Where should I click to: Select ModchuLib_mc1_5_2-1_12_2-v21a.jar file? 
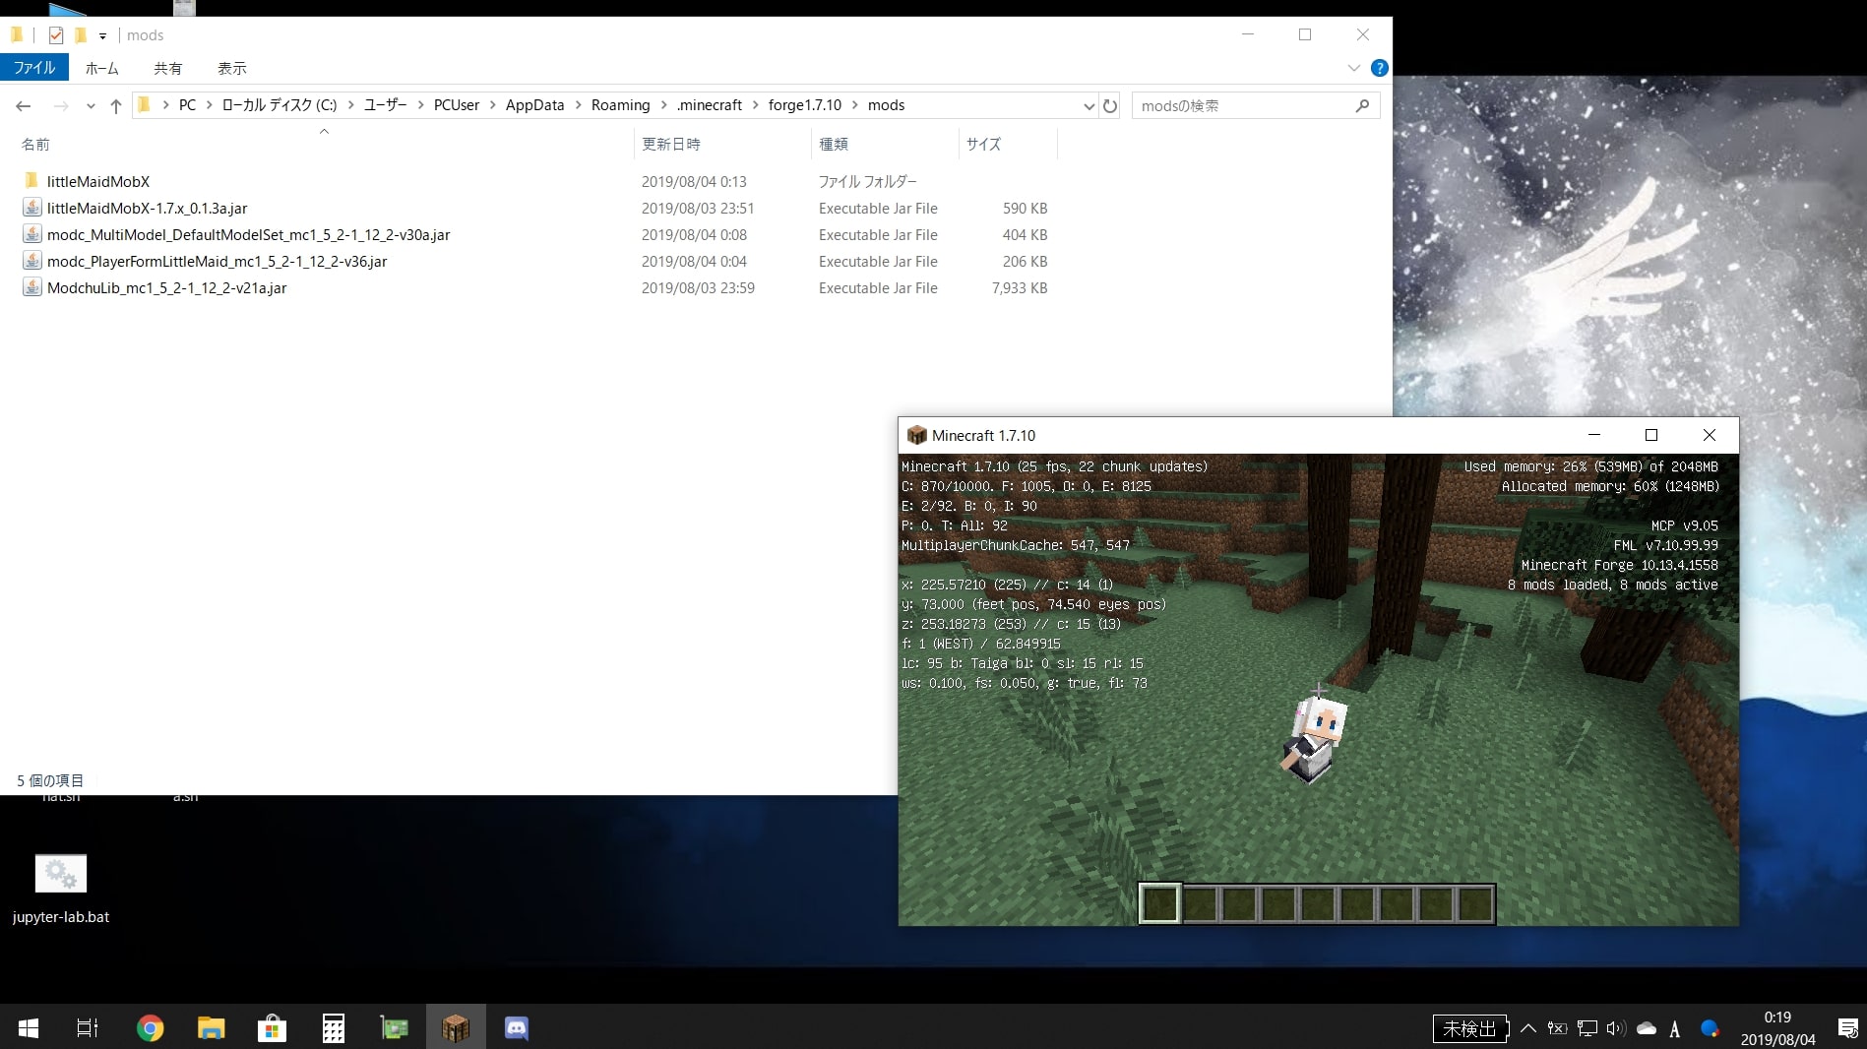tap(167, 288)
